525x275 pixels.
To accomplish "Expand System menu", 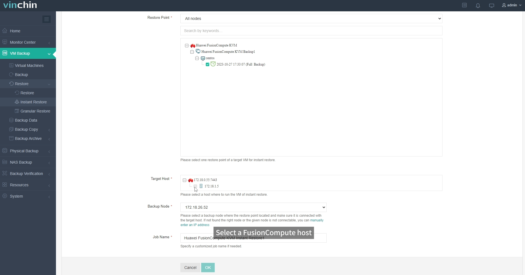I will click(x=28, y=196).
